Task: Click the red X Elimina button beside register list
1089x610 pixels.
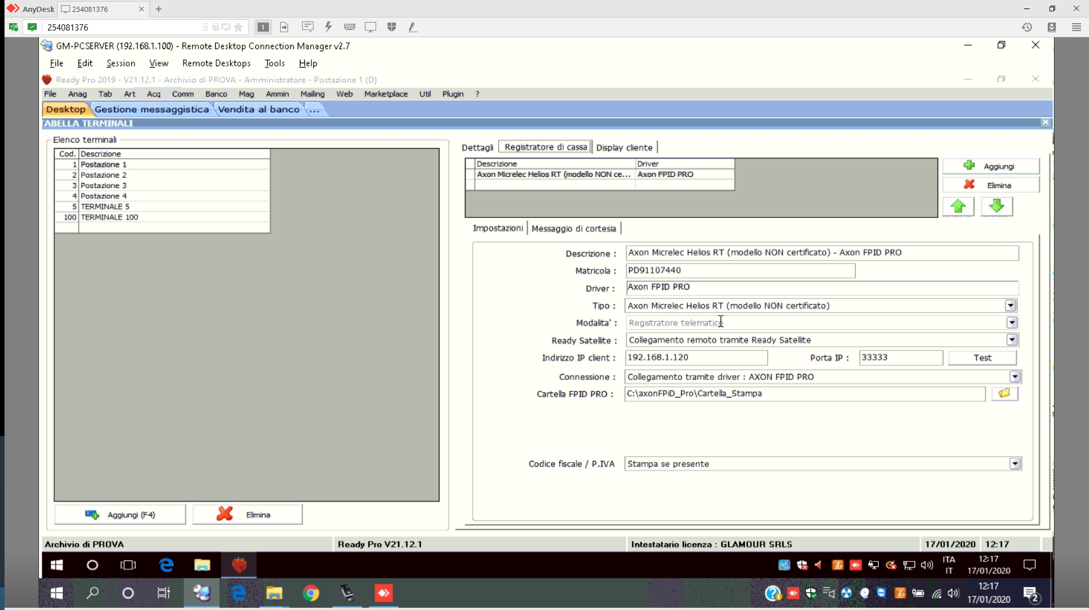Action: (x=991, y=185)
